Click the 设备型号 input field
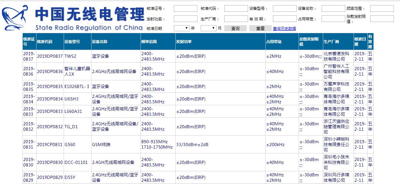 tap(284, 8)
